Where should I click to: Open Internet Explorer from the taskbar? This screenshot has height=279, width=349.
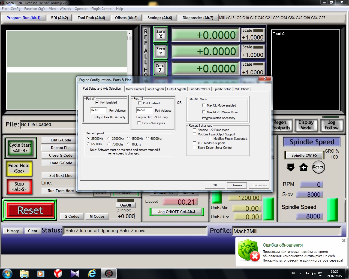(x=92, y=273)
